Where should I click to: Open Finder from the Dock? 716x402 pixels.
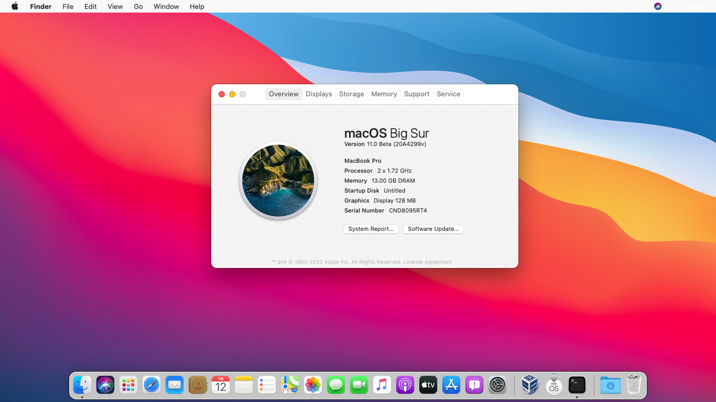82,385
